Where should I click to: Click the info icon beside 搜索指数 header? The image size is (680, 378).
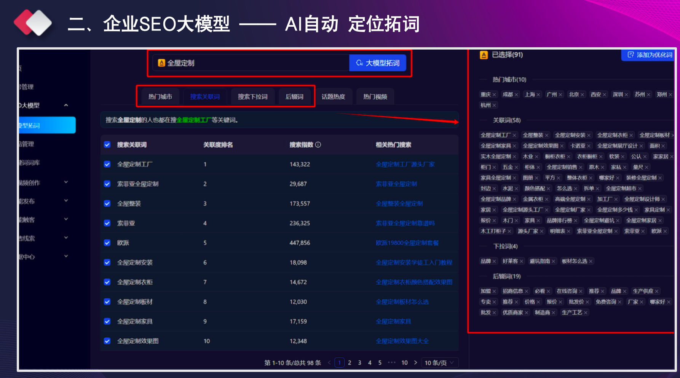[x=318, y=145]
